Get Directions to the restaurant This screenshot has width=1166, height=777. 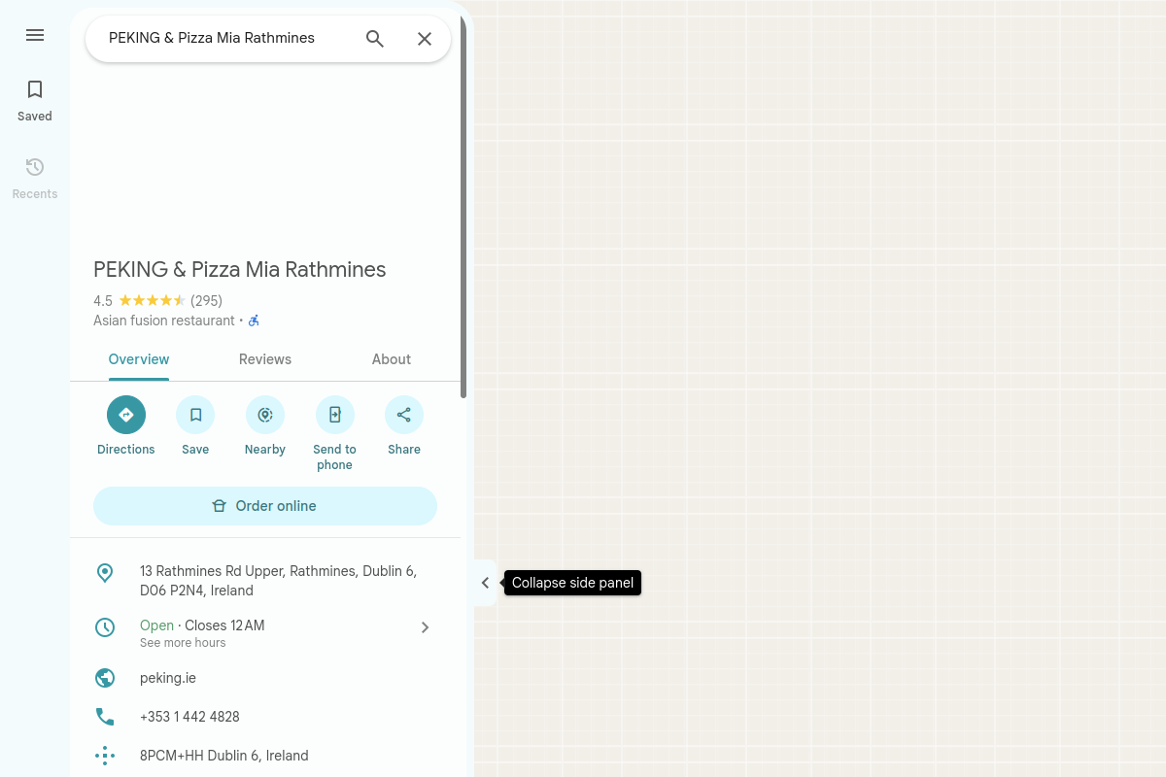(126, 426)
